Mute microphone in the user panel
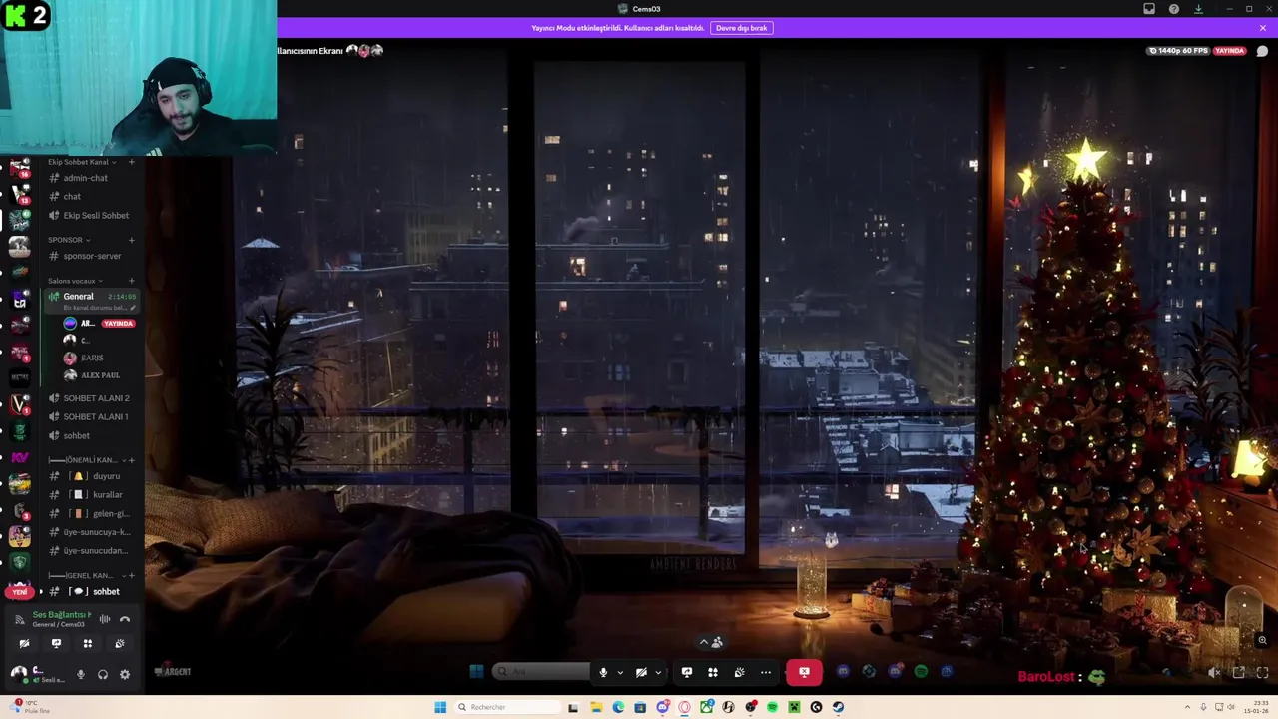Screen dimensions: 1278x719 [x=81, y=675]
